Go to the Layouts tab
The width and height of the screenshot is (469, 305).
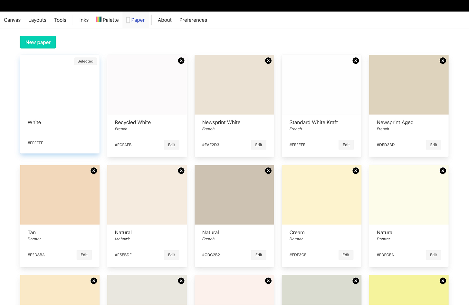pos(37,20)
